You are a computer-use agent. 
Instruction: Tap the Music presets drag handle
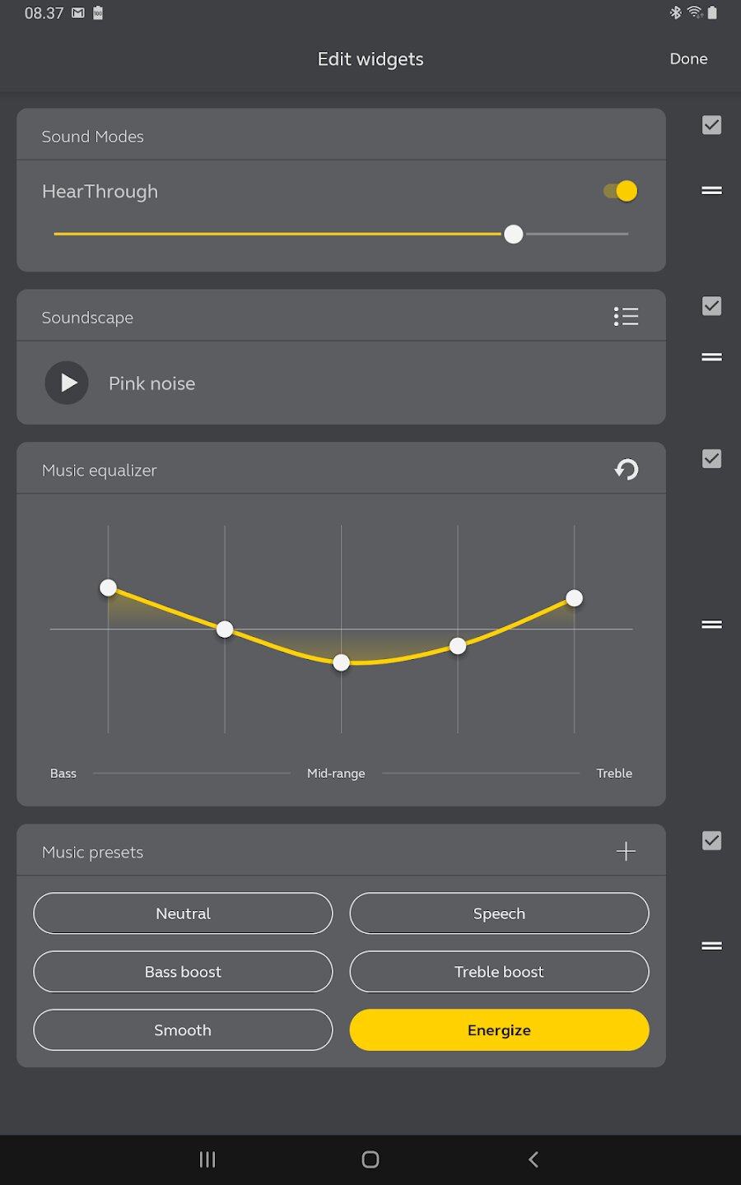click(711, 946)
